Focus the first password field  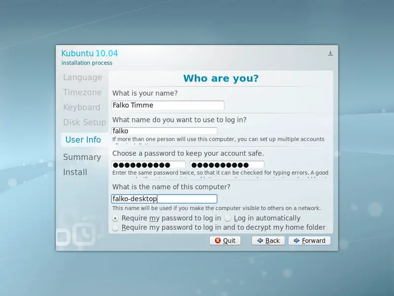point(149,165)
